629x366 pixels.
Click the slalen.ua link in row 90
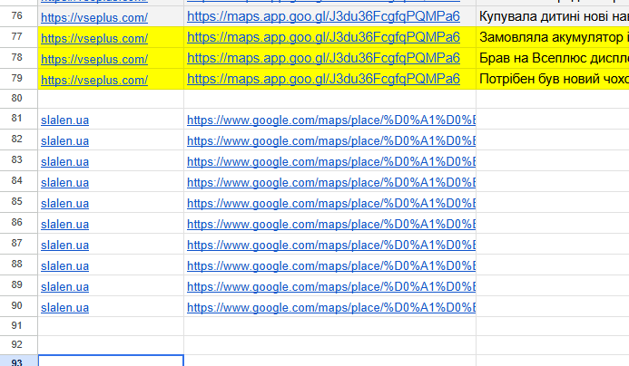pyautogui.click(x=65, y=307)
